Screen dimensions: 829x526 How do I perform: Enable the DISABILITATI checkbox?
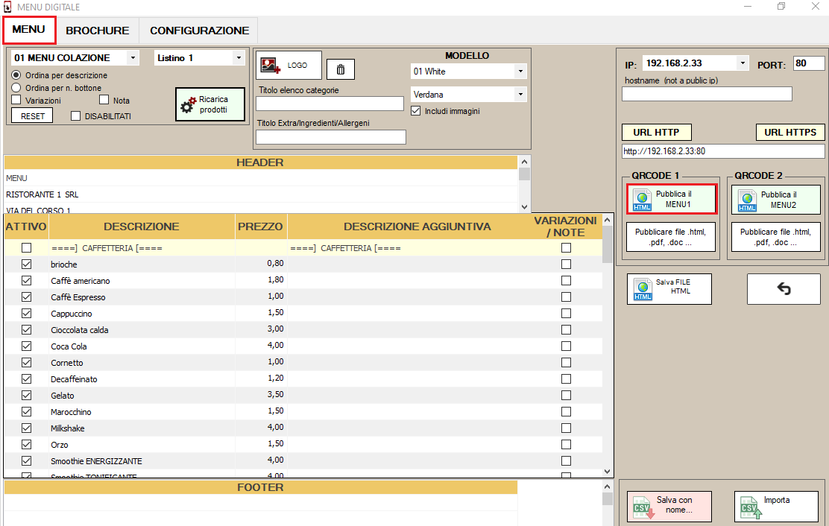75,116
